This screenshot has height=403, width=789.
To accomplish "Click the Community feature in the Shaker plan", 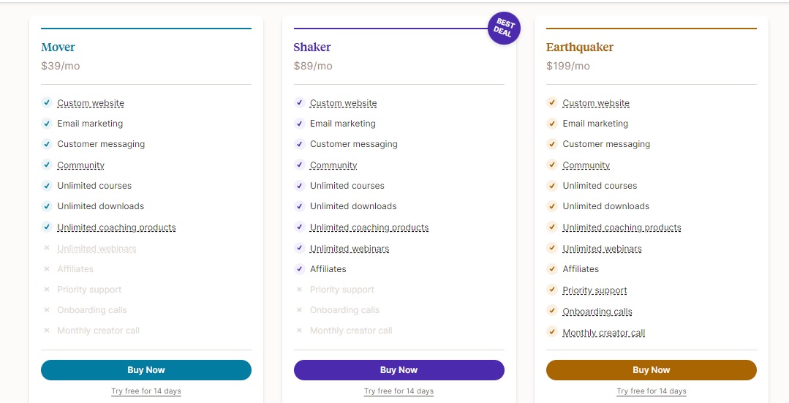I will click(333, 165).
